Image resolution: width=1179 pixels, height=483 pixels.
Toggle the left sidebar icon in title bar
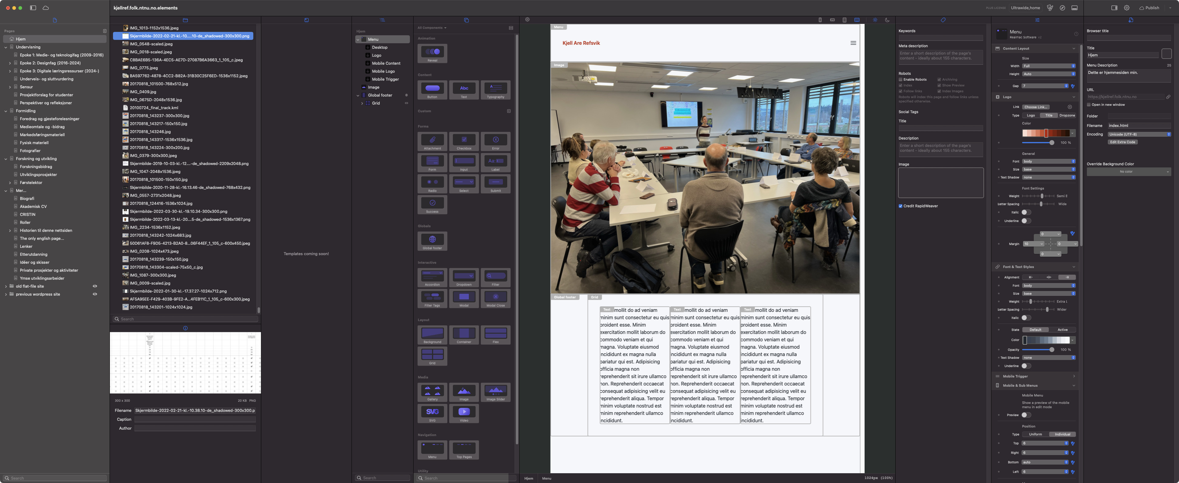[33, 8]
